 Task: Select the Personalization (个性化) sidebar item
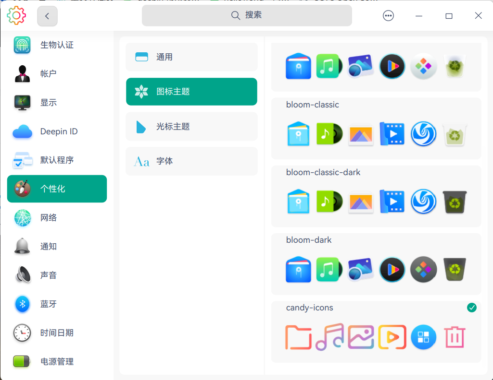(x=57, y=189)
